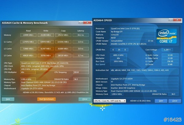Click the L3 Cache Latency 3.7 ns field

[x=81, y=55]
